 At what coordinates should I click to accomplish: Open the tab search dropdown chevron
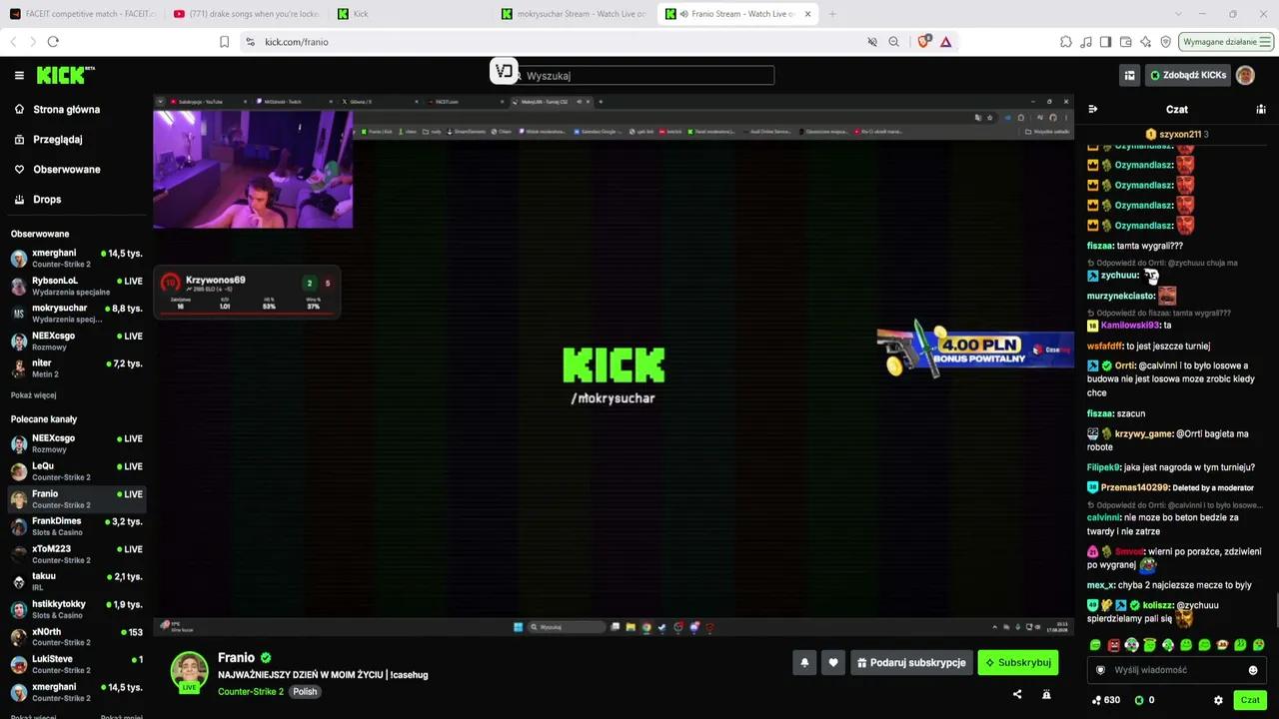pyautogui.click(x=1177, y=14)
